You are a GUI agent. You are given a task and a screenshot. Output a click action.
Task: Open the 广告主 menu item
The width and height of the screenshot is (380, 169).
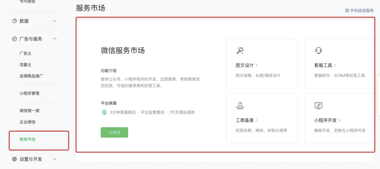coord(25,54)
